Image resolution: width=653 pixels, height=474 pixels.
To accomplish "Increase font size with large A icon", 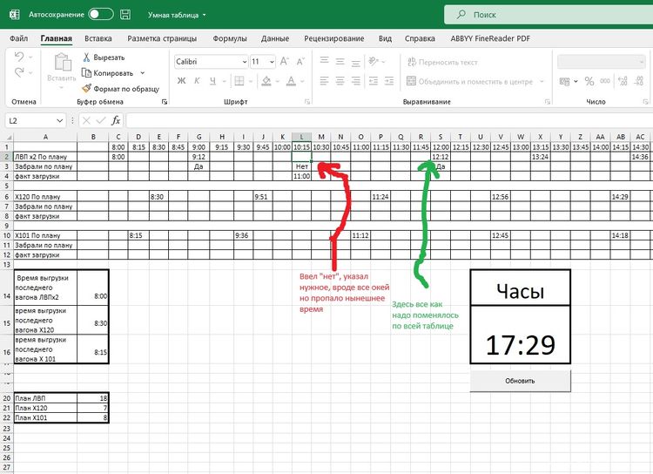I will coord(284,61).
